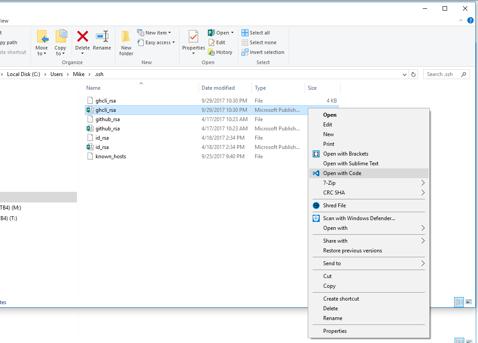This screenshot has width=478, height=343.
Task: Expand the Share with submenu
Action: tap(369, 241)
